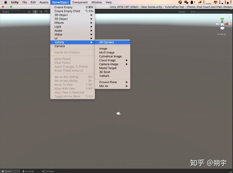Click the green Y axis cone on gizmo
Screen dimensions: 233x173
[x=222, y=20]
